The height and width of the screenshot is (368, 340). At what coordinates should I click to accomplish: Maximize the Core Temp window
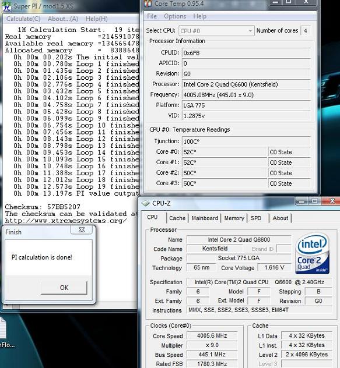[288, 2]
